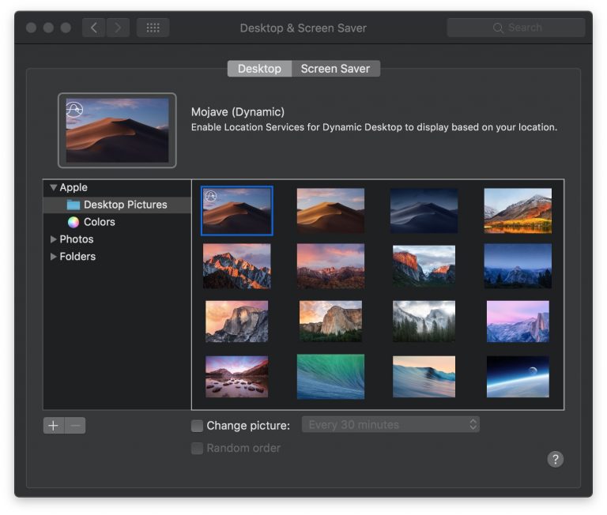The width and height of the screenshot is (607, 515).
Task: Choose the El Capitan rock with trees wallpaper
Action: pyautogui.click(x=330, y=321)
